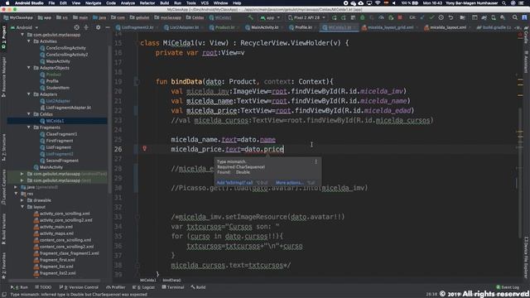Open the Profiler tool window
This screenshot has height=298, width=530.
coord(116,287)
